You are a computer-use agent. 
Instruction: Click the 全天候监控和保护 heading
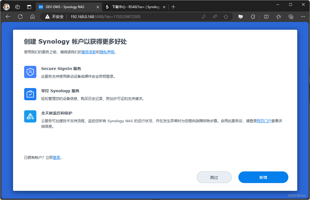point(57,113)
